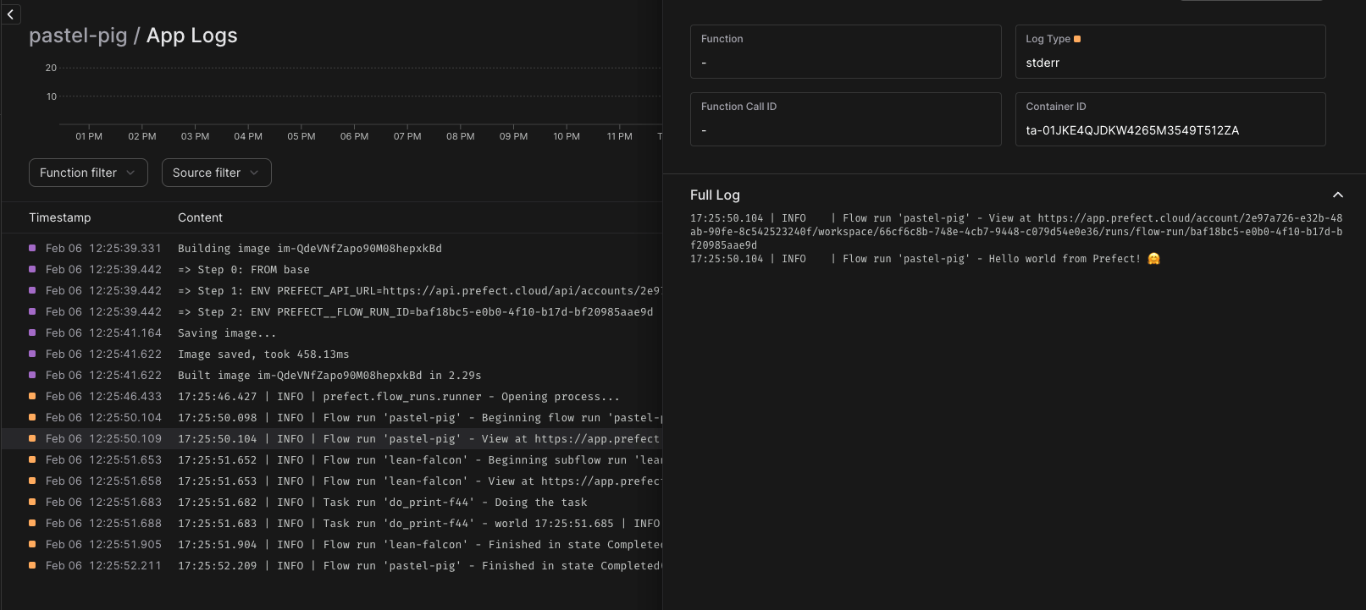The image size is (1366, 610).
Task: Click the purple marker on Saving image row
Action: 32,332
